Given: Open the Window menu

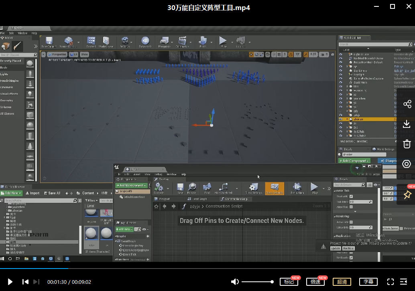Looking at the screenshot, I should (22, 33).
